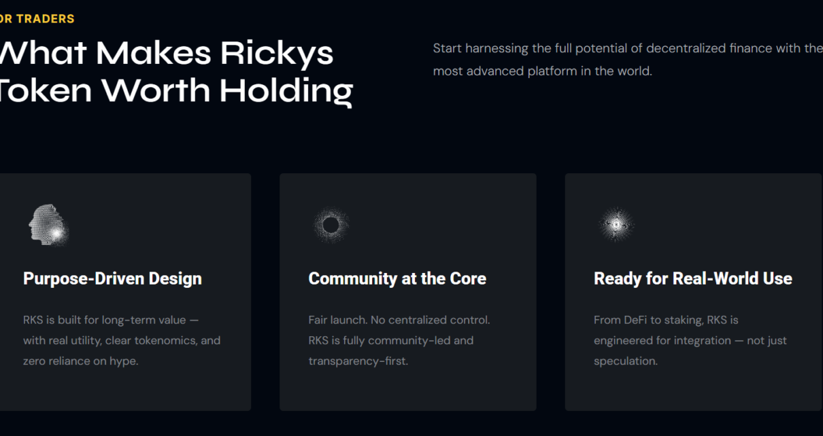Click the zero reliance on hype line
The width and height of the screenshot is (823, 436).
click(x=81, y=361)
